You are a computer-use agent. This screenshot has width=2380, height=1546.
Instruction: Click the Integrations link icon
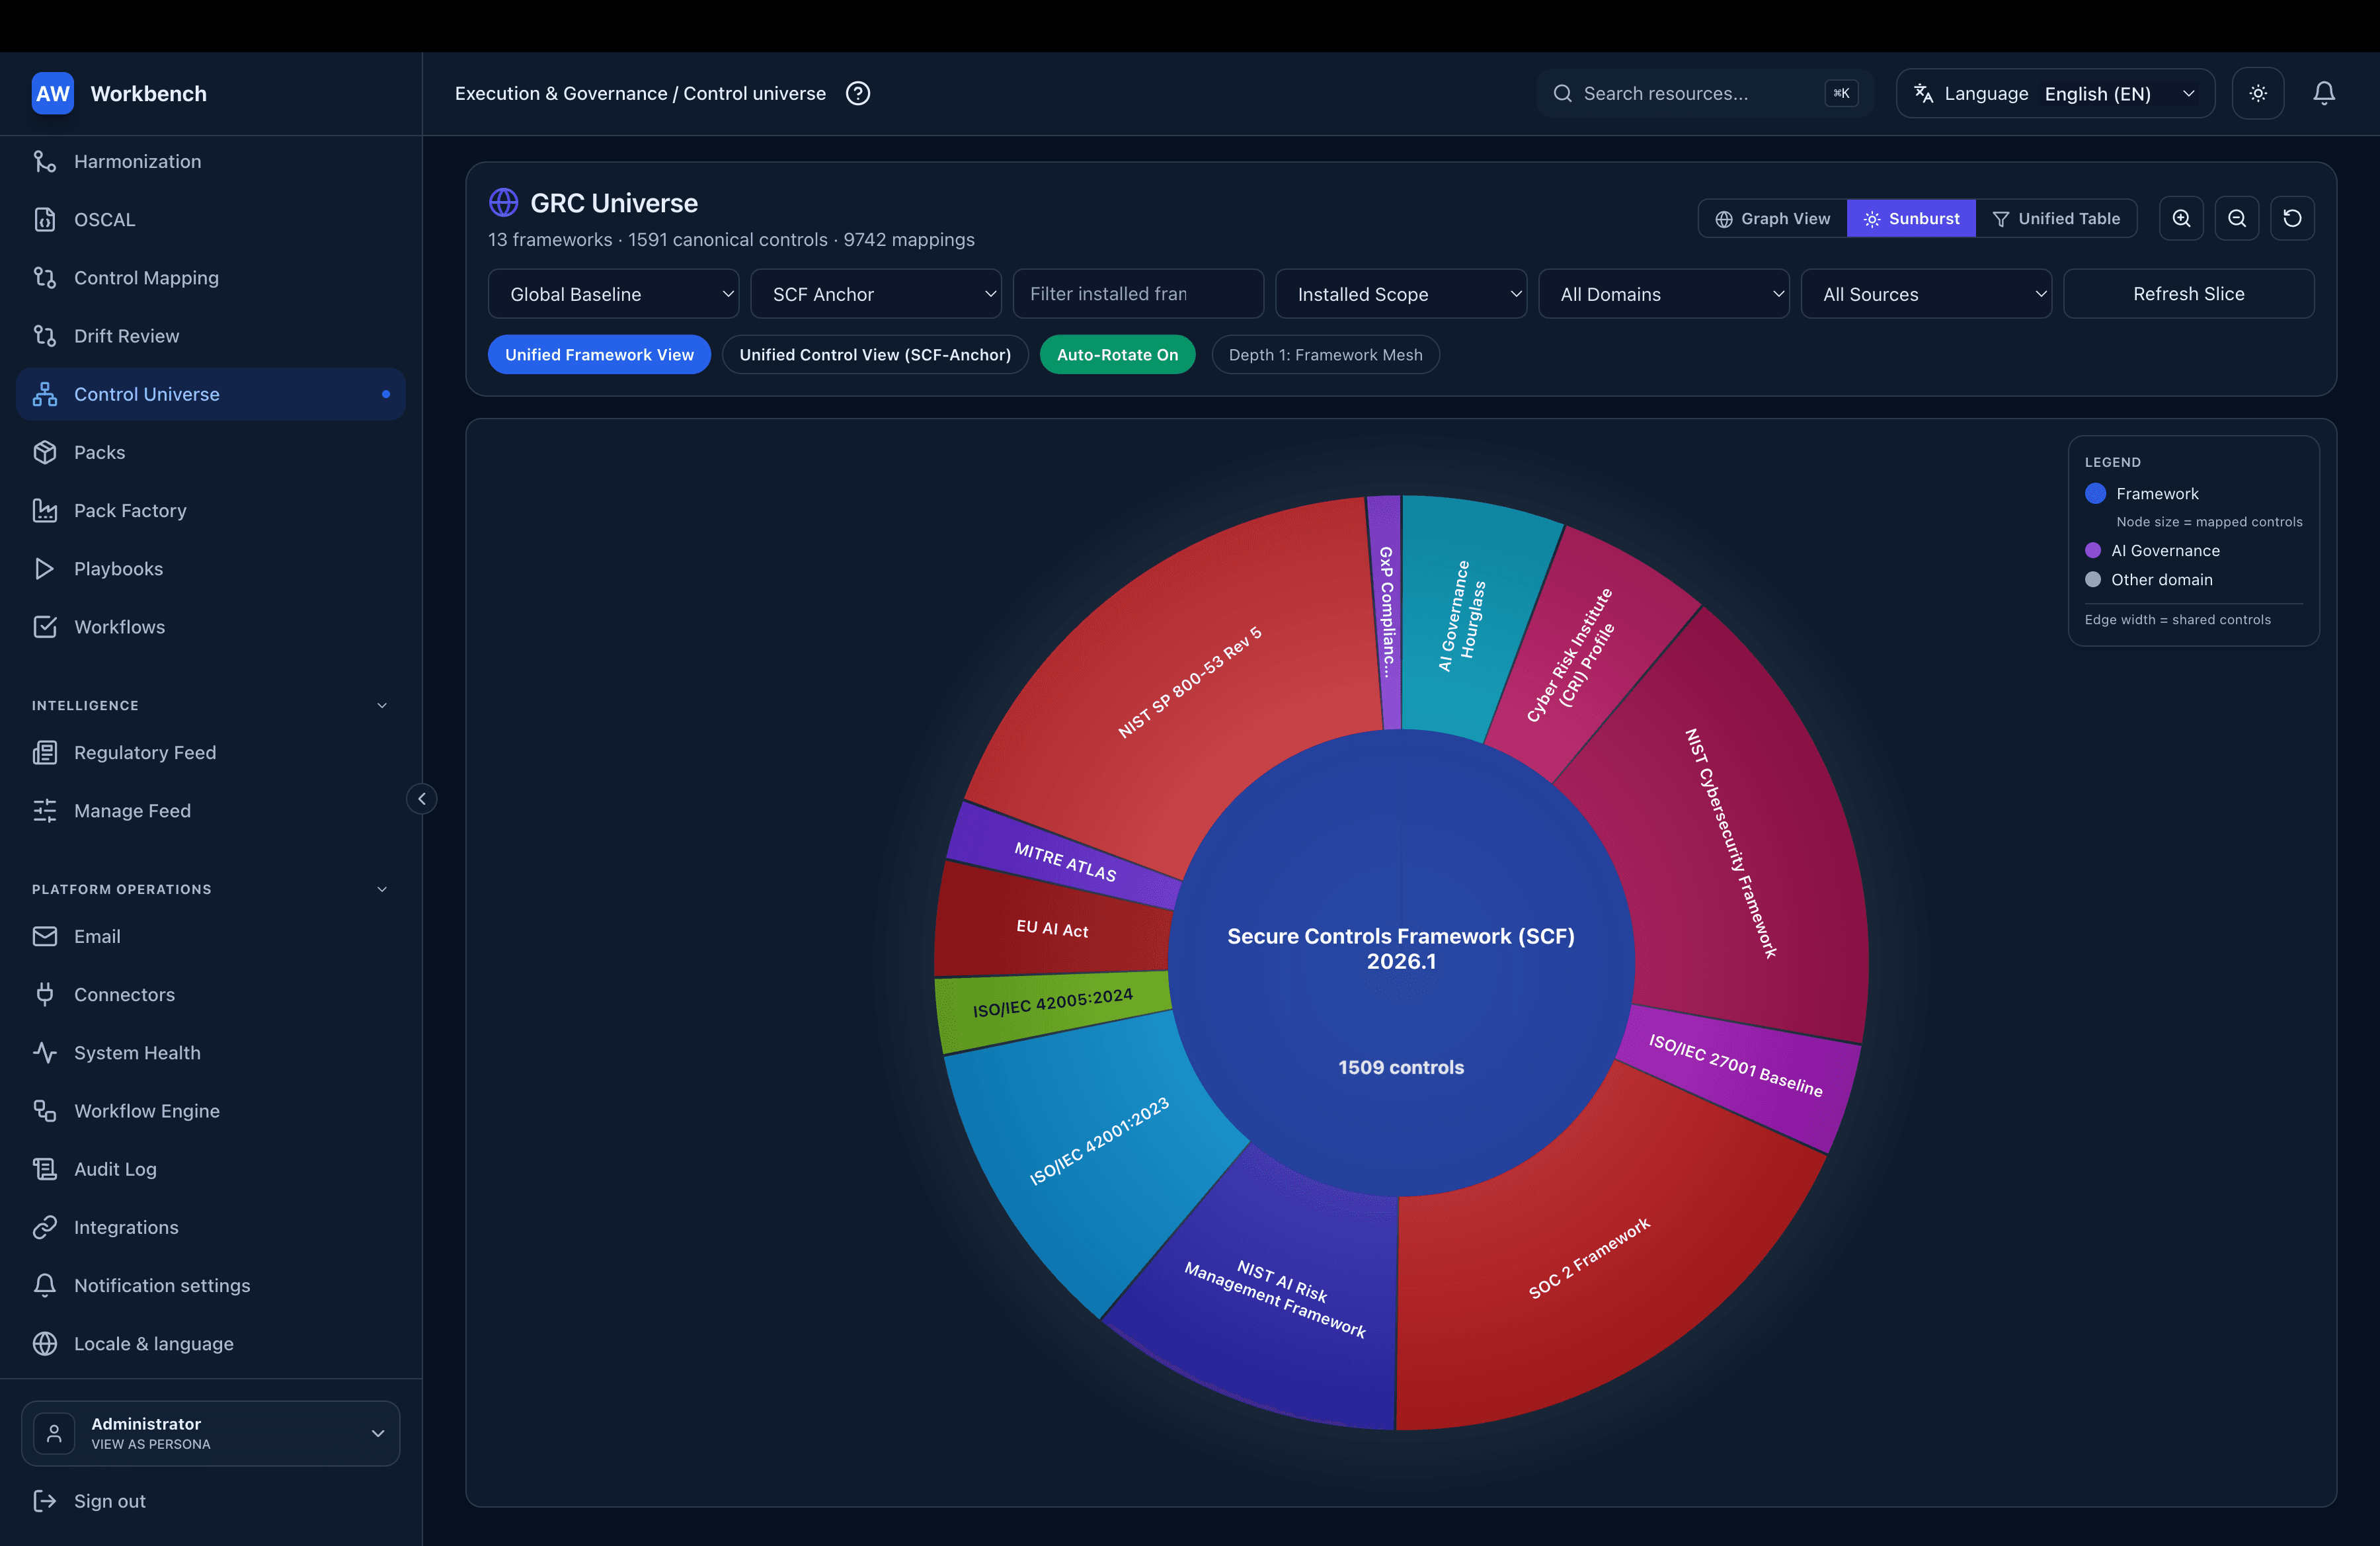tap(45, 1227)
